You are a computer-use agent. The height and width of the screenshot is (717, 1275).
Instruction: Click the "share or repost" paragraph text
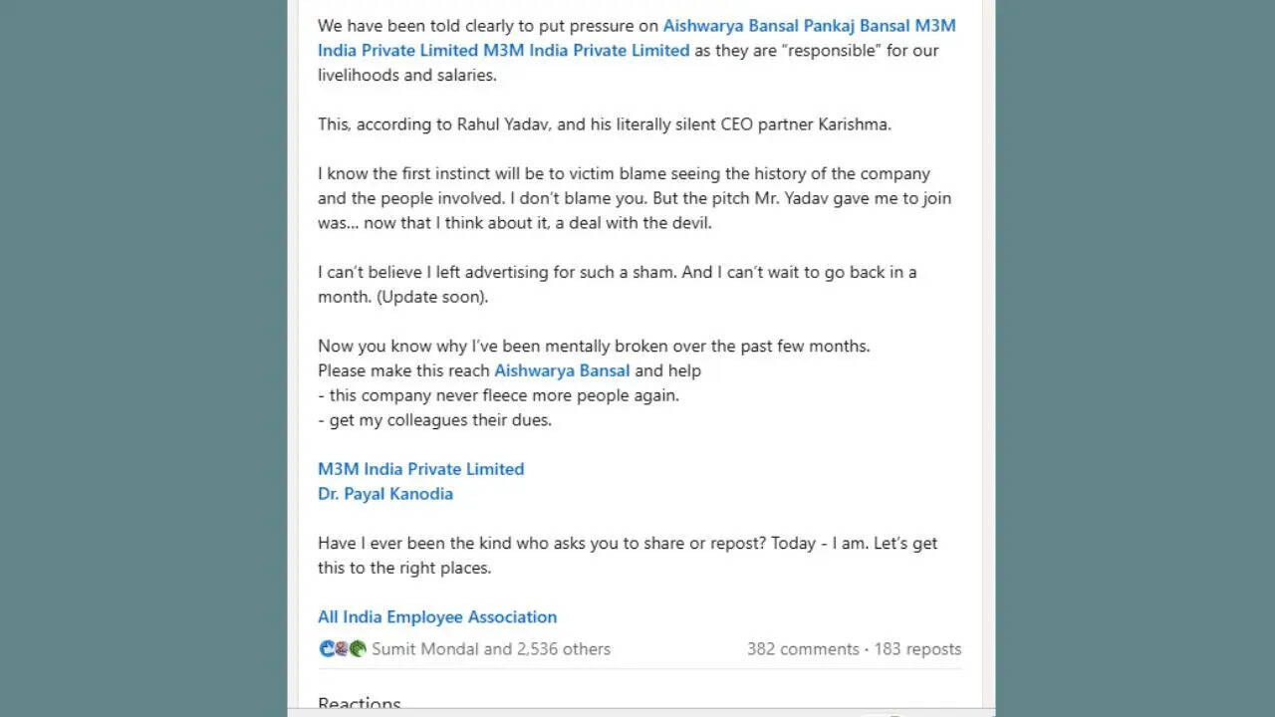coord(627,544)
